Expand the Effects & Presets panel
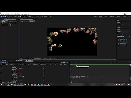 coord(120,24)
